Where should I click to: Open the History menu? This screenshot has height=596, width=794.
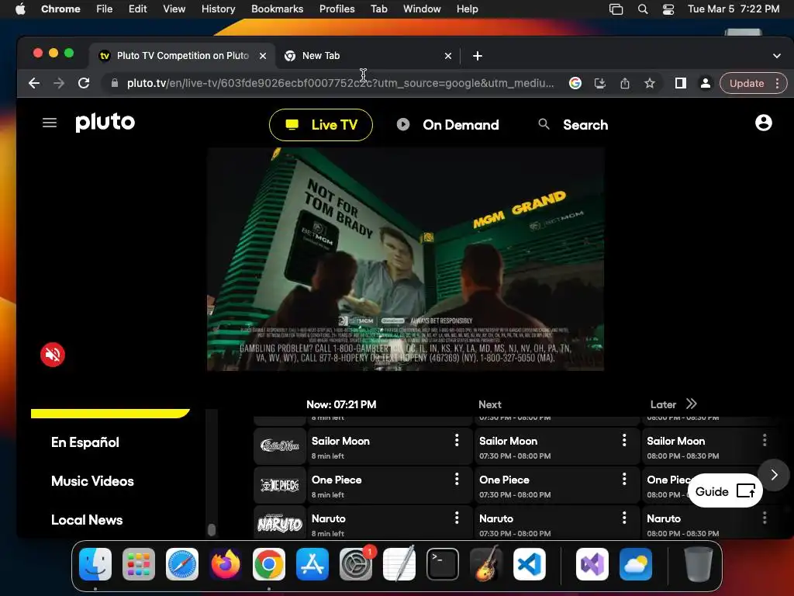tap(218, 9)
